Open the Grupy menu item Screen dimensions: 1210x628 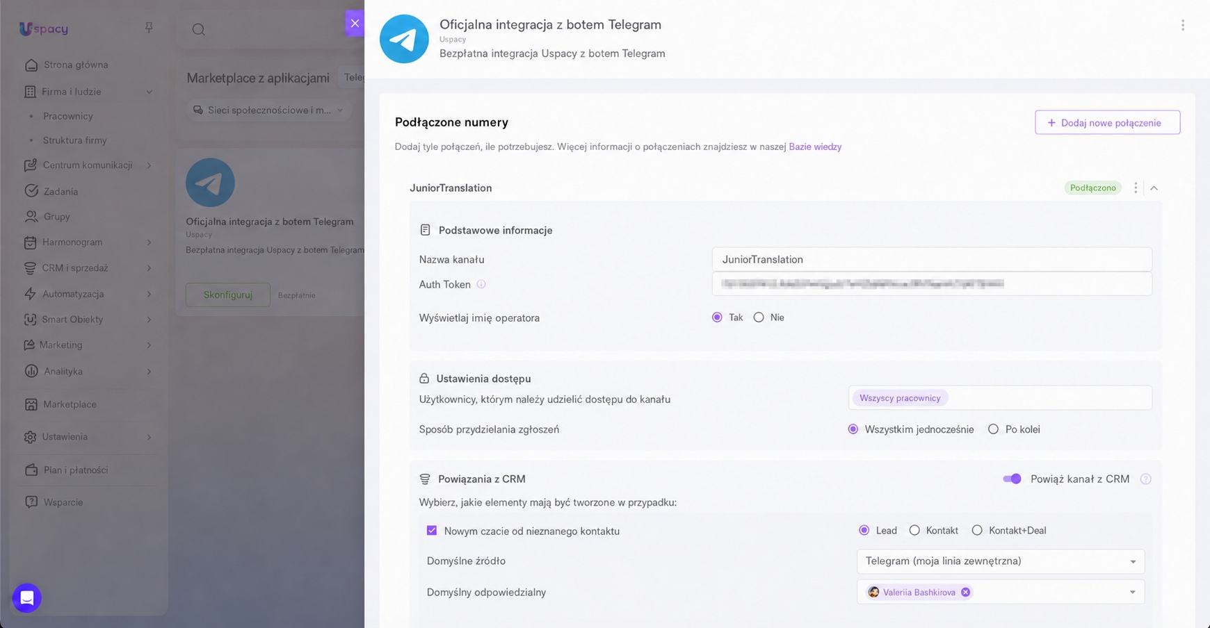(x=56, y=217)
